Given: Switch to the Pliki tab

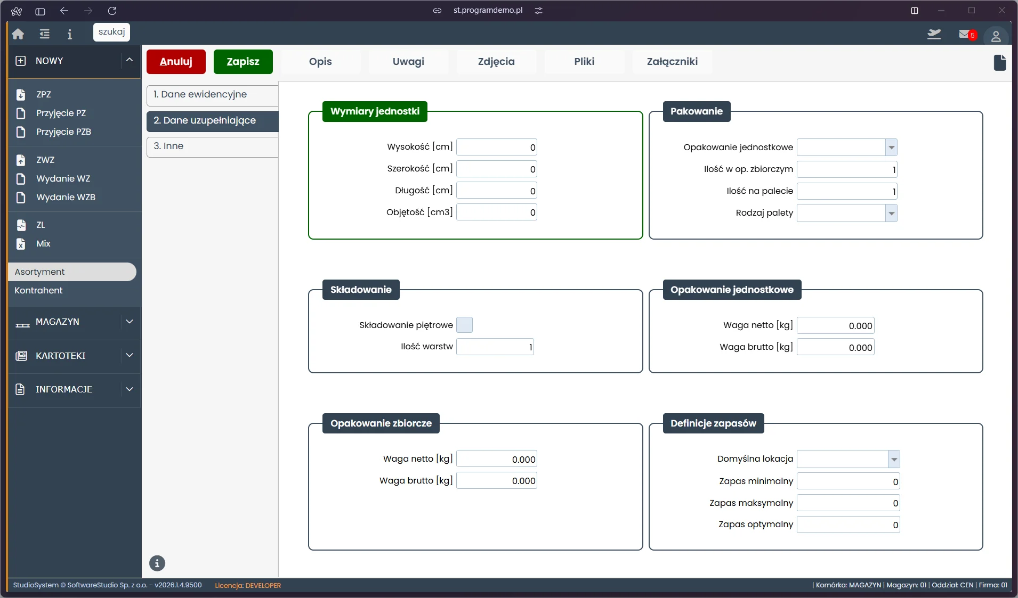Looking at the screenshot, I should tap(584, 62).
